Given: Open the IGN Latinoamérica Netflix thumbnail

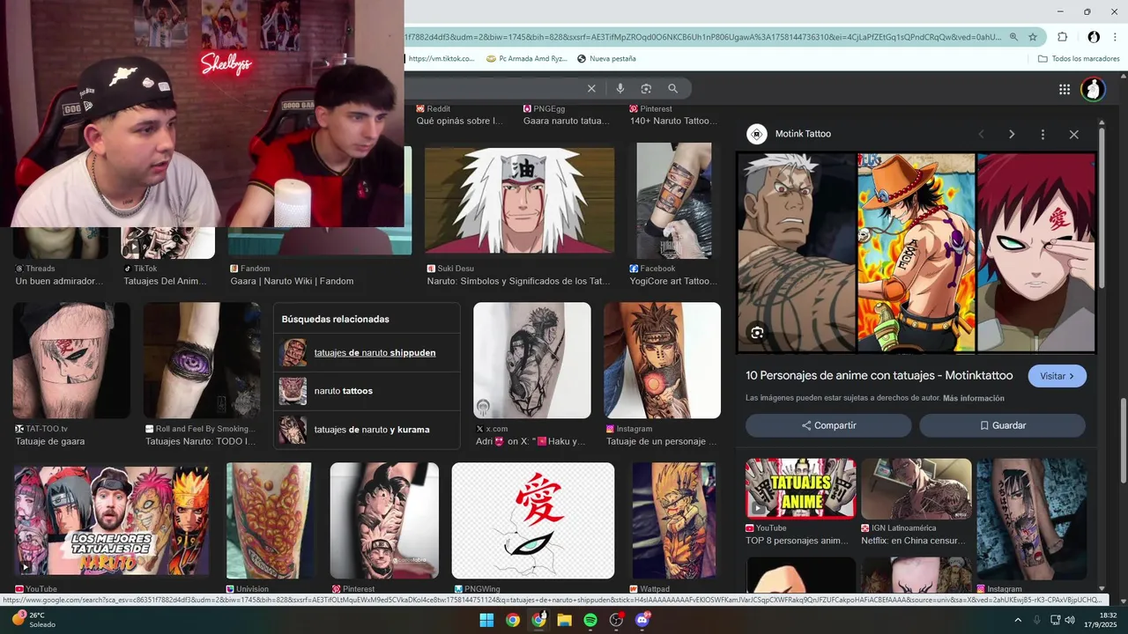Looking at the screenshot, I should coord(916,489).
